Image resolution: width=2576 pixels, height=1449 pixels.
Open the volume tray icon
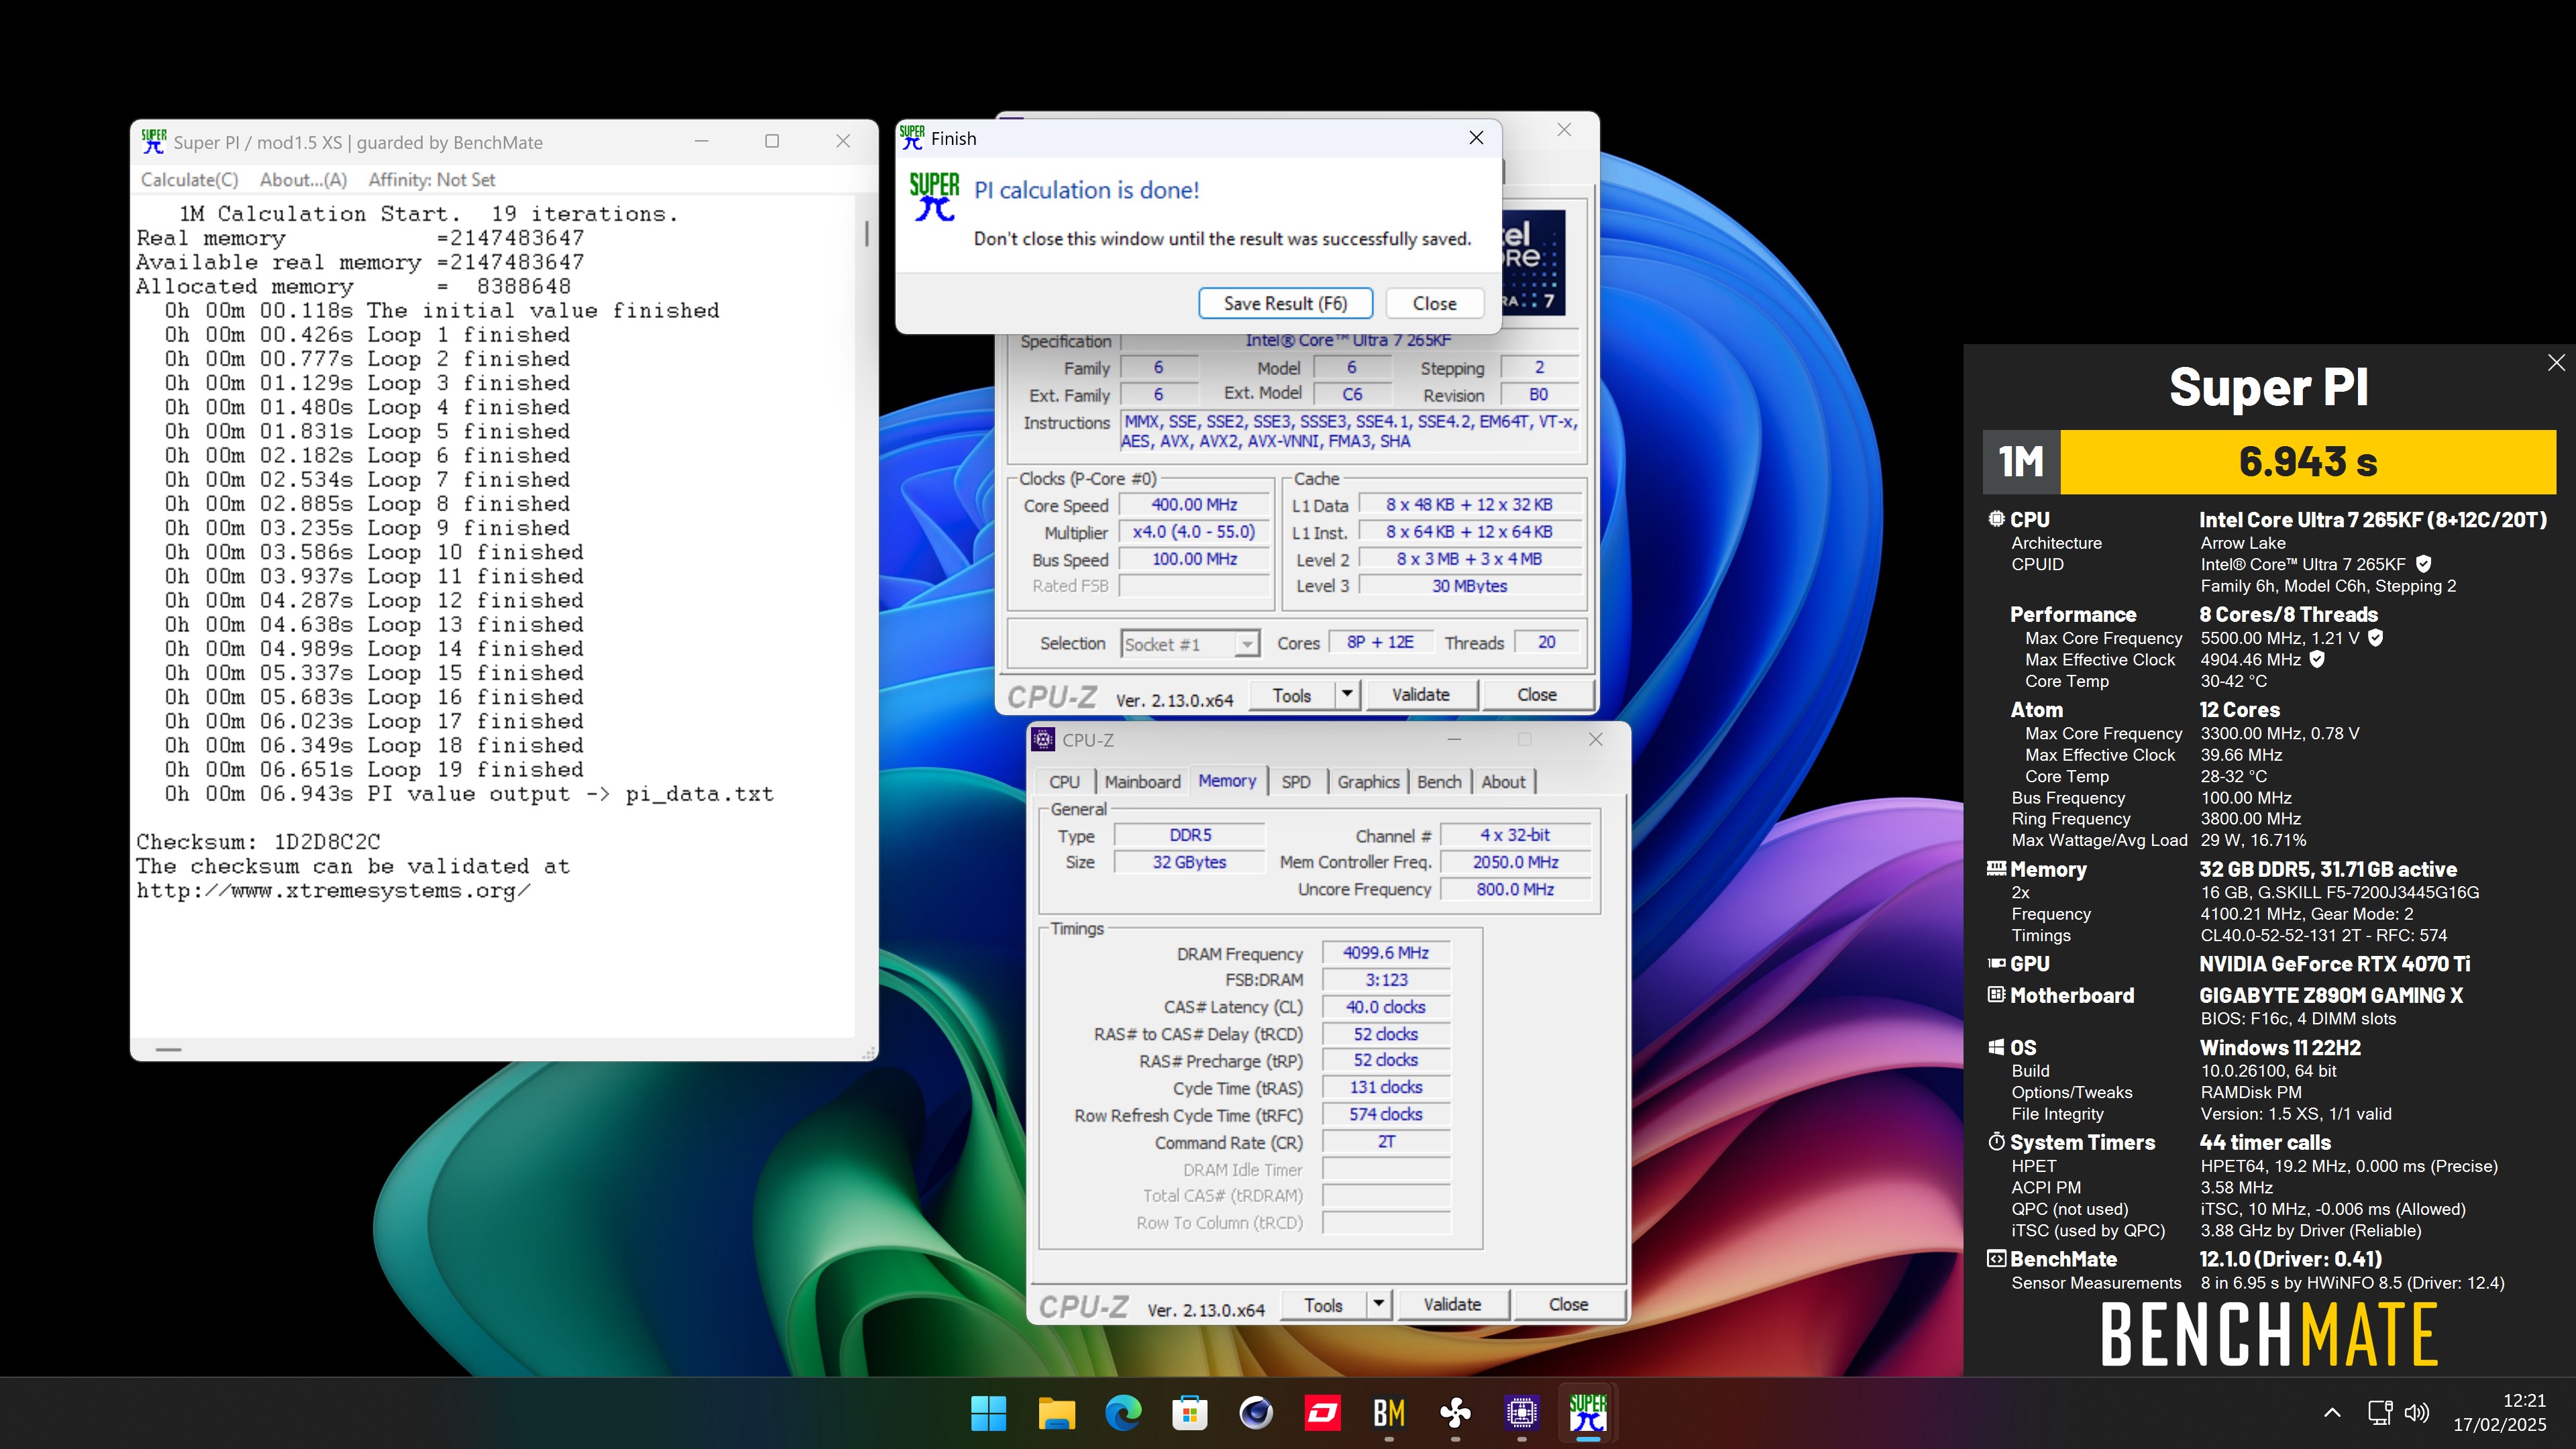(x=2416, y=1413)
